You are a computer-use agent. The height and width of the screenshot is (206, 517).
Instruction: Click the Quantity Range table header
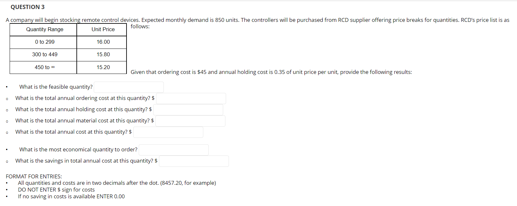click(x=43, y=29)
